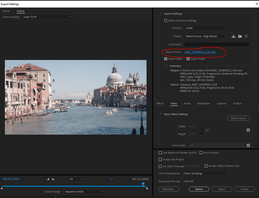Click the blue playhead marker on timeline
The width and height of the screenshot is (259, 198).
click(x=143, y=184)
